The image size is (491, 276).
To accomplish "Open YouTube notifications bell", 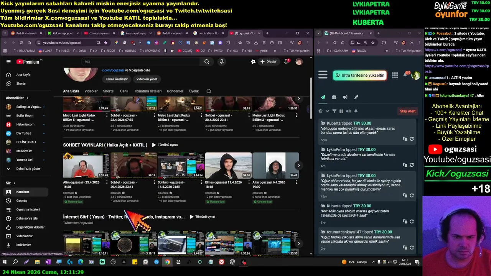I will [x=286, y=61].
